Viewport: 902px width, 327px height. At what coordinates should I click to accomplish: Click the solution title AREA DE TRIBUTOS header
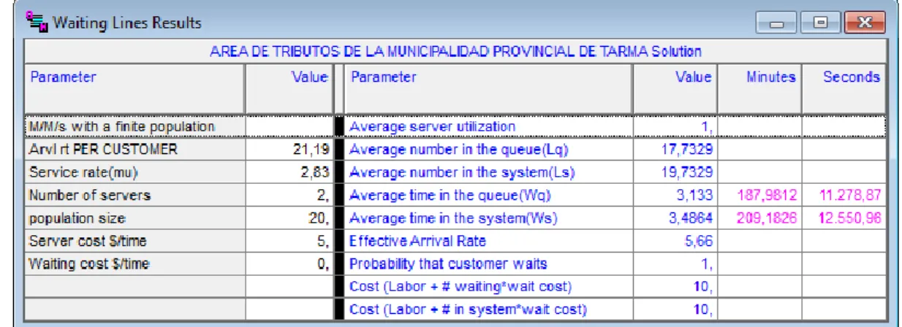[x=455, y=52]
